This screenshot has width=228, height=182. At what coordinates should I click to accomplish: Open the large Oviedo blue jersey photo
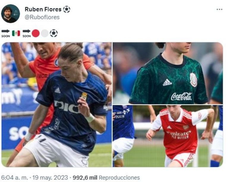[x=57, y=105]
